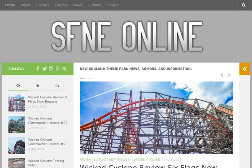Viewport: 252px width, 168px height.
Task: Open the Twitter follow icon
Action: [45, 69]
